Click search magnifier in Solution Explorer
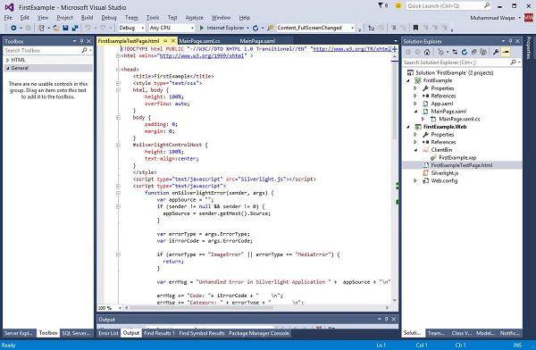Screen dimensions: 536x350 513,62
